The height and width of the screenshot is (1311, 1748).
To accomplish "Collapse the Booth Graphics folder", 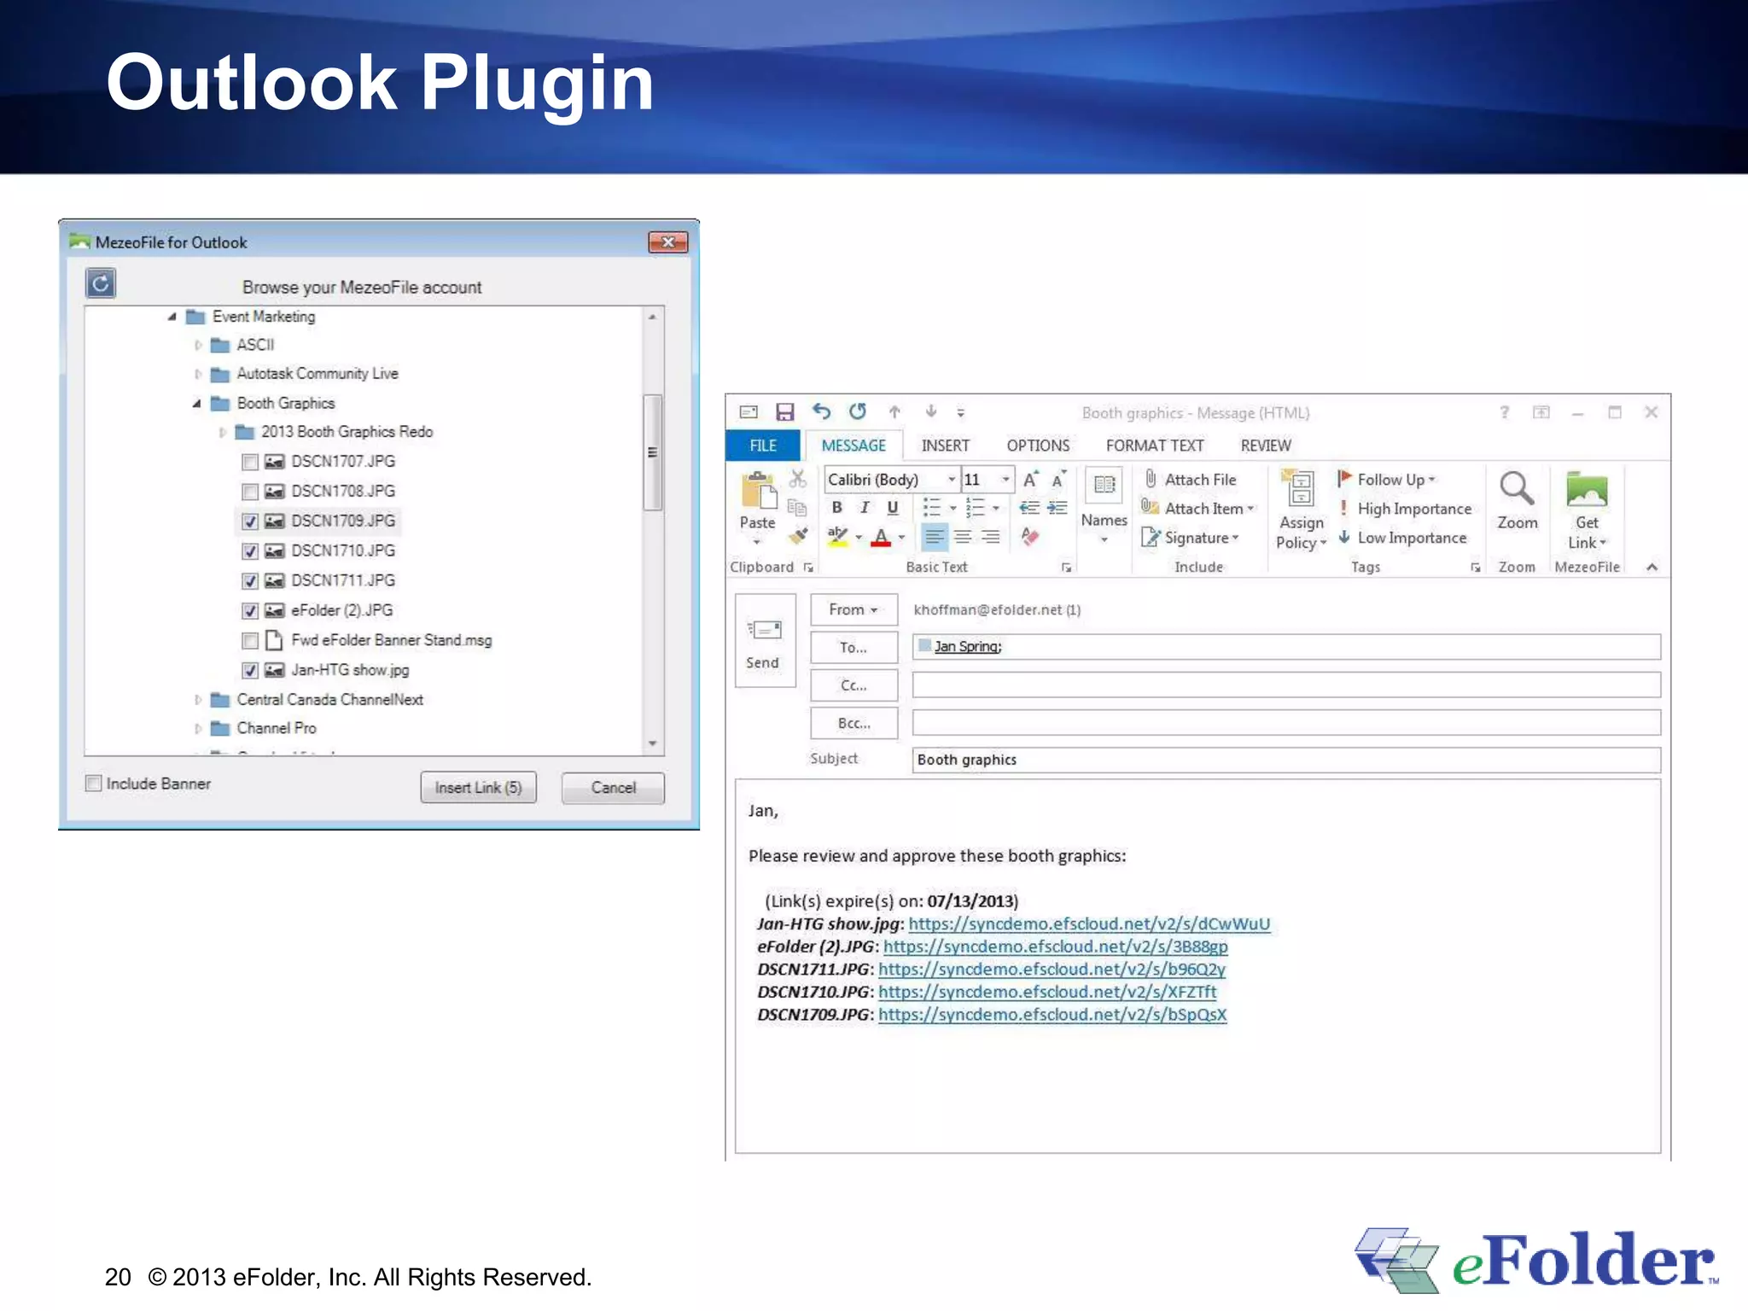I will [x=196, y=404].
